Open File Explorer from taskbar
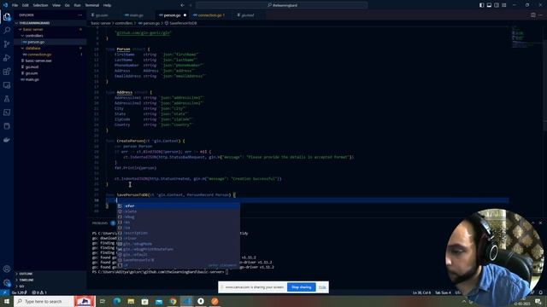 pyautogui.click(x=131, y=301)
